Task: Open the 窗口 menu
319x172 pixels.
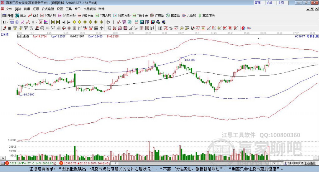Action: 78,9
